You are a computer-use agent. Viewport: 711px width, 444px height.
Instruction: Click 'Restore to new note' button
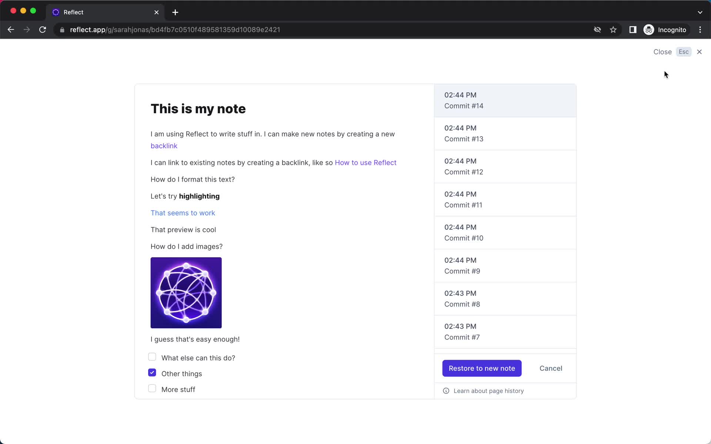coord(482,368)
